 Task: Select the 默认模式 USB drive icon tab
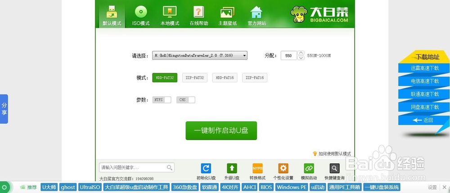[112, 15]
